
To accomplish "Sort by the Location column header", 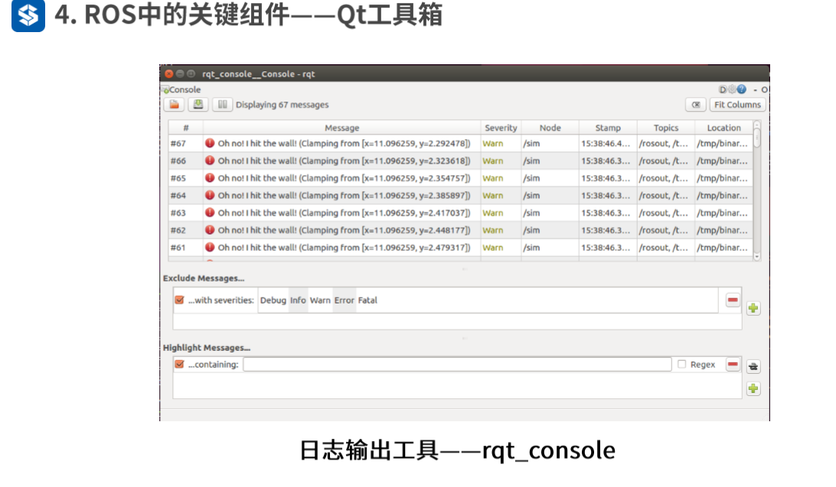I will tap(723, 128).
